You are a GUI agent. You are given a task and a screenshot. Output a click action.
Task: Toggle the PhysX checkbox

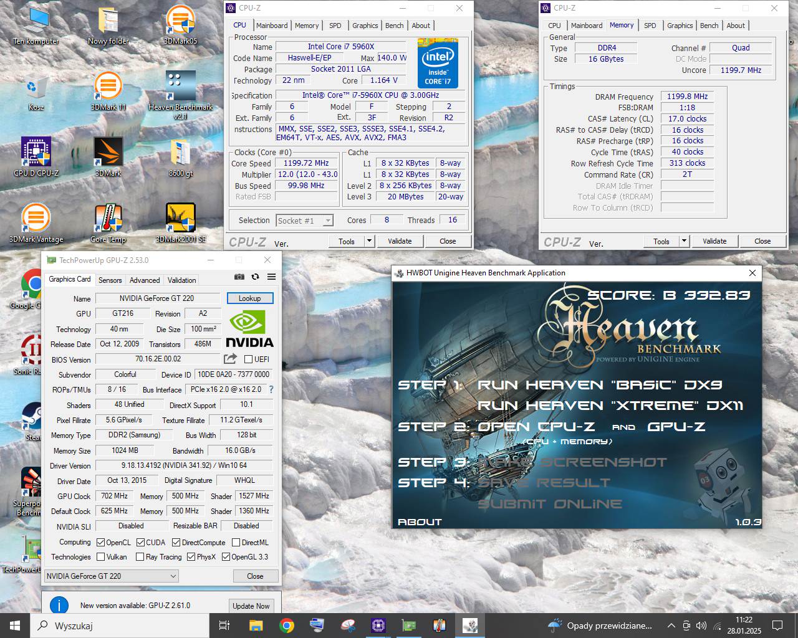click(191, 557)
